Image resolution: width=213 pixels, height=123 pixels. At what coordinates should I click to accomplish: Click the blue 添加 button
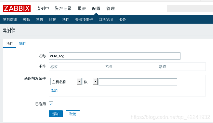[x=56, y=114]
